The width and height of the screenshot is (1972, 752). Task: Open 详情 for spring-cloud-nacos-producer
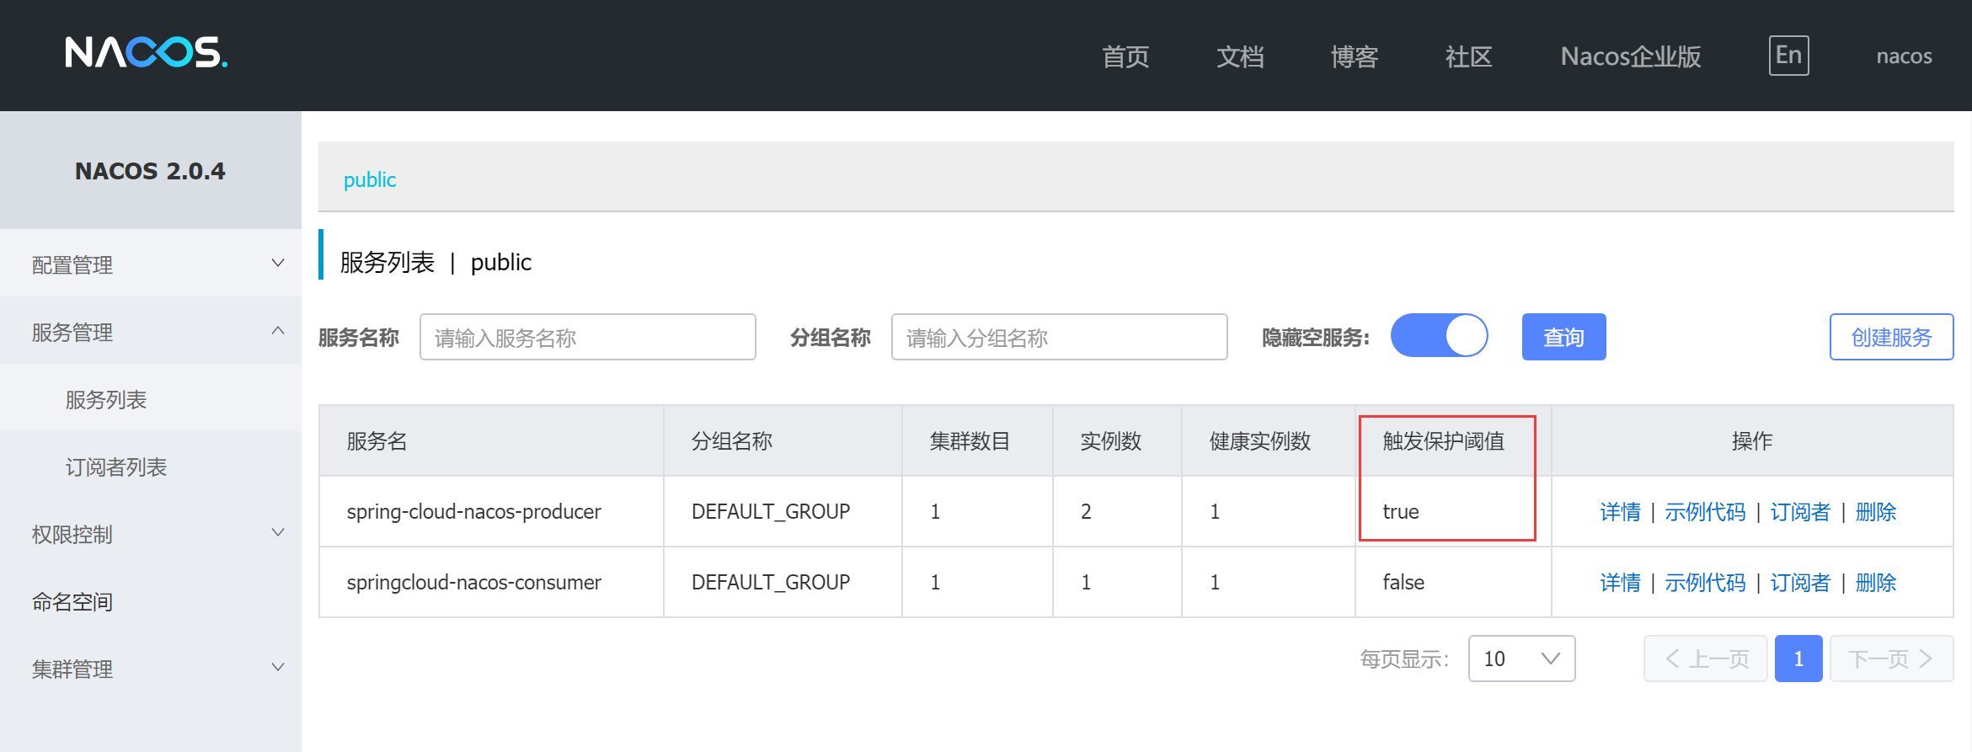click(1620, 512)
